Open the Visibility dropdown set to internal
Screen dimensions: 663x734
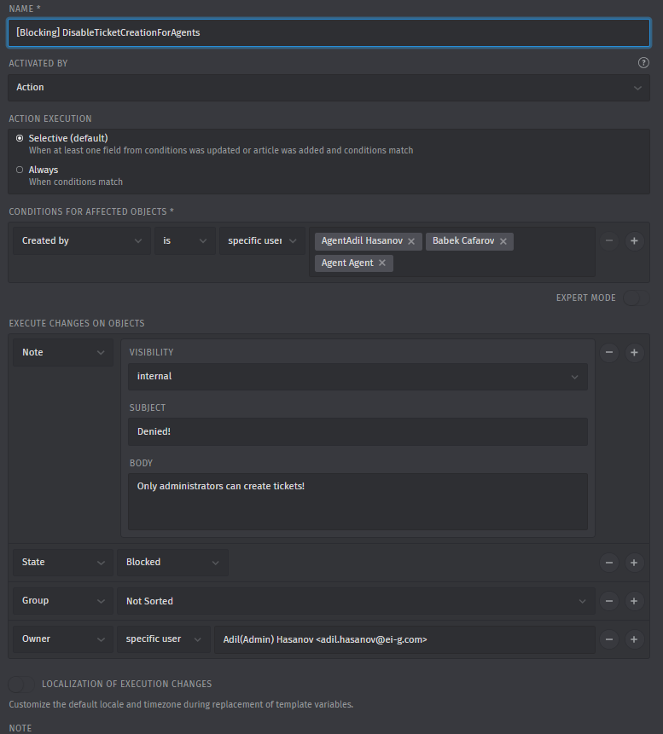pyautogui.click(x=358, y=376)
